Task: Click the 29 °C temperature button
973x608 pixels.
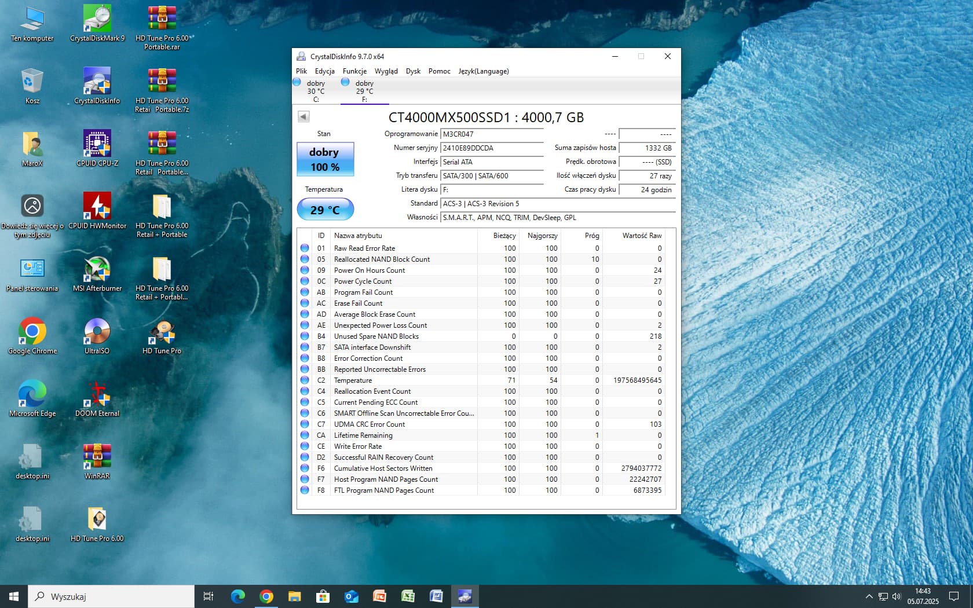Action: tap(325, 210)
